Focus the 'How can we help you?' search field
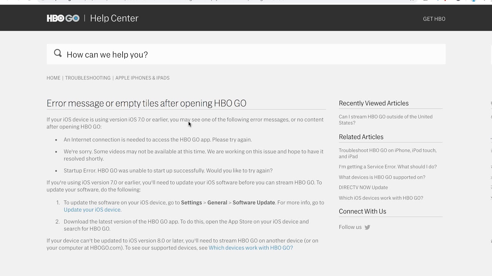Viewport: 492px width, 276px height. [246, 54]
